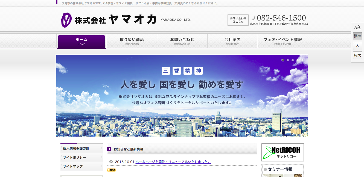Click the purple arrow icon on お知らせと最新情報 header

109,149
